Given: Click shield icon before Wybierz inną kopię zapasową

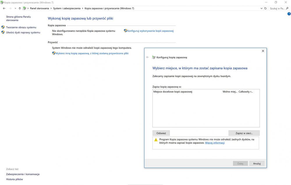Looking at the screenshot, I should 54,53.
